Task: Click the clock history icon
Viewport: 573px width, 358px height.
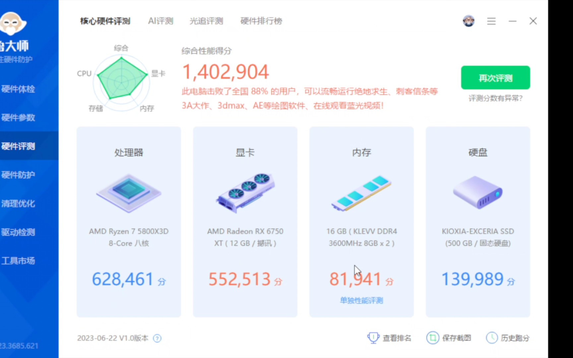Action: tap(492, 338)
